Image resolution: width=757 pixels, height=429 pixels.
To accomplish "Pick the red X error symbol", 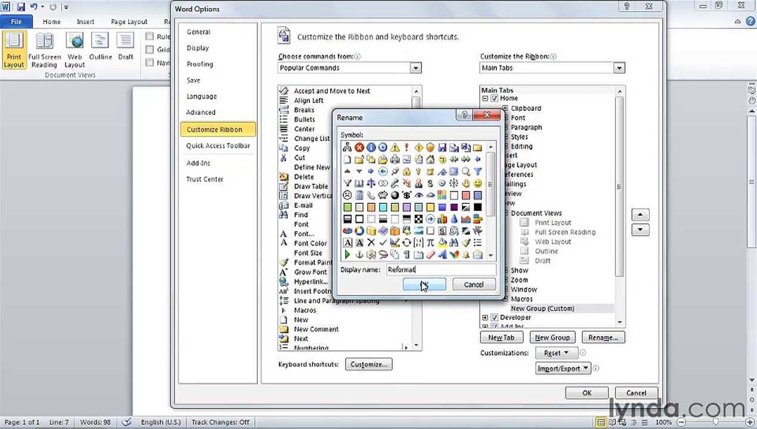I will tap(359, 148).
